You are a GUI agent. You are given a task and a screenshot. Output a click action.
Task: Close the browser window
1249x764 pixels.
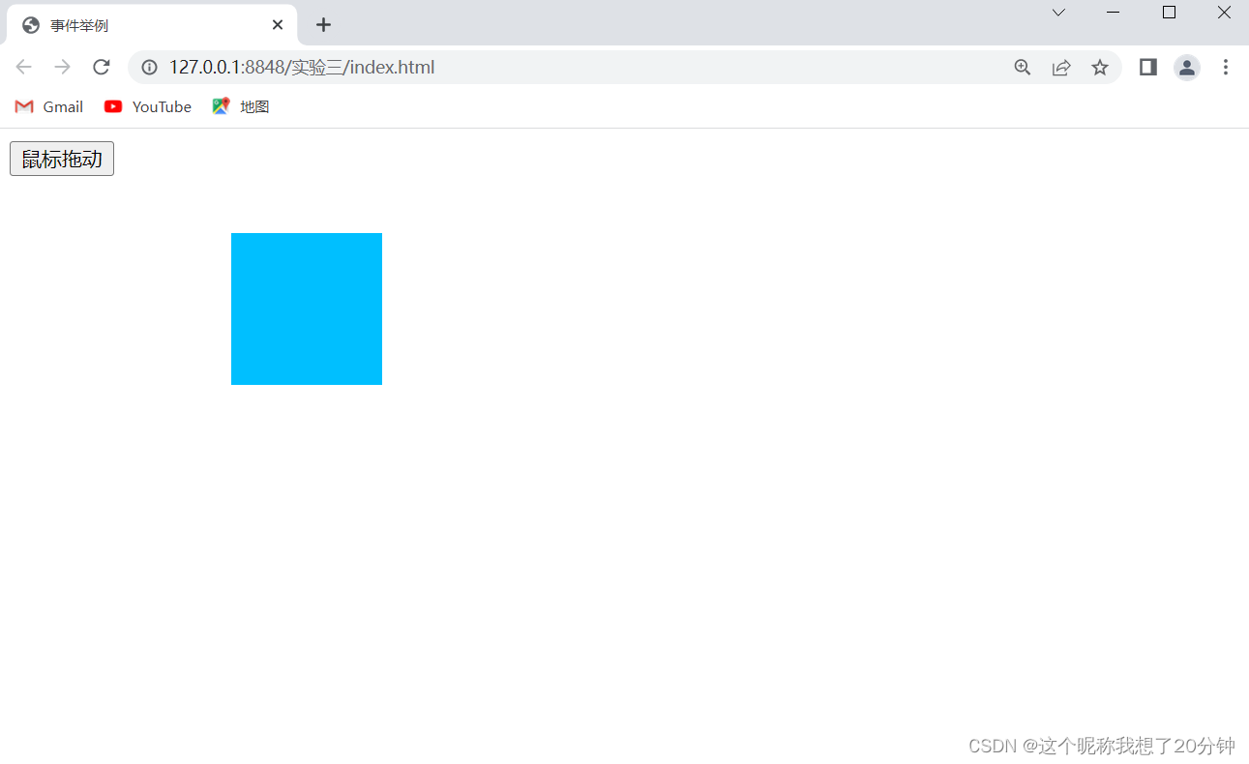1224,13
